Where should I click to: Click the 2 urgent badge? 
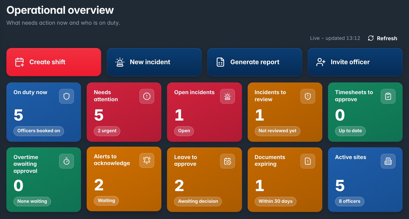[107, 131]
